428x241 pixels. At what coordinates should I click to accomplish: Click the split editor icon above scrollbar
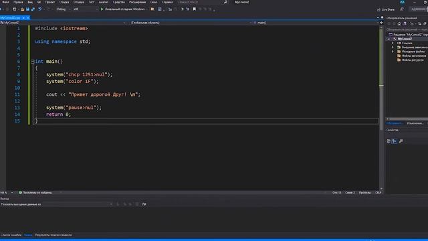tap(381, 23)
